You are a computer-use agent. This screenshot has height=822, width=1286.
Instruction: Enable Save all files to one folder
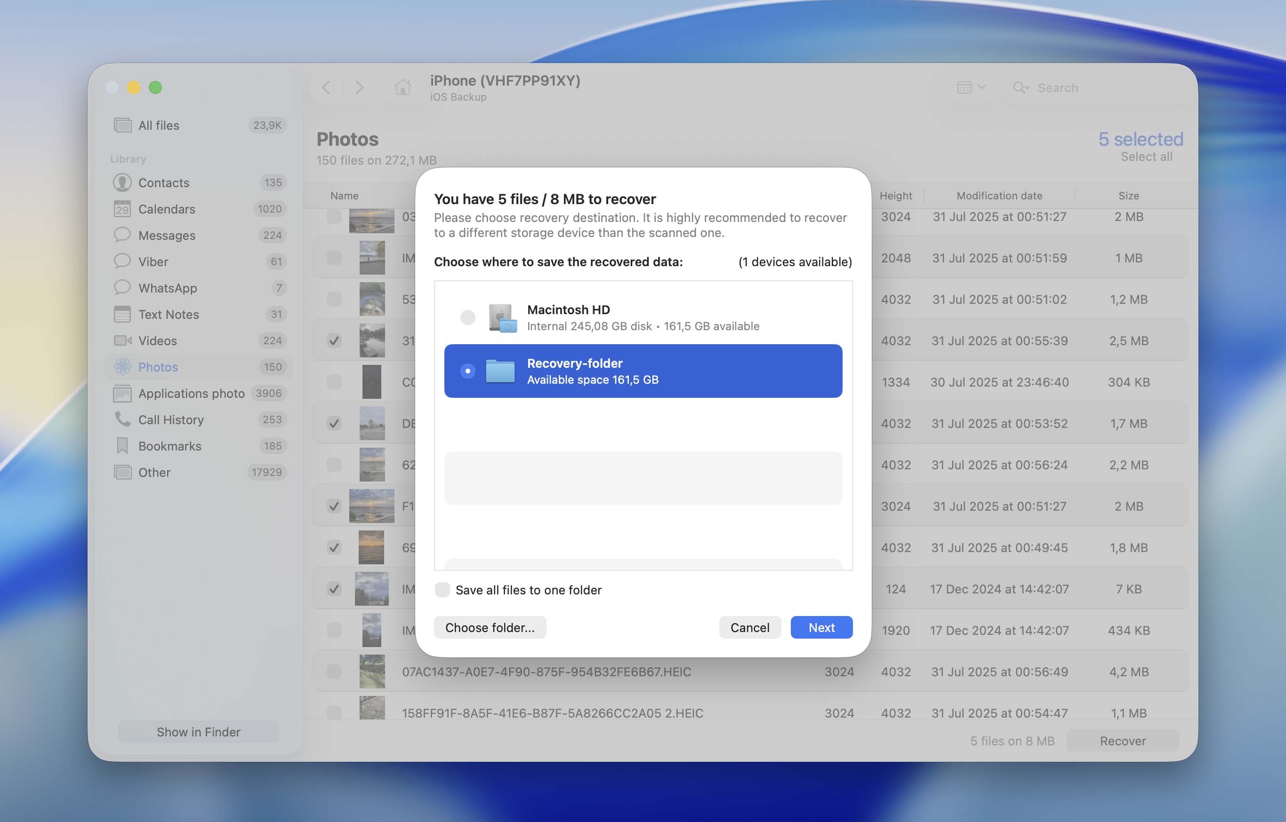(442, 590)
